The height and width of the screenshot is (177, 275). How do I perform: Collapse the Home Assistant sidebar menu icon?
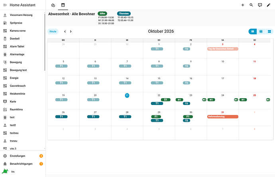click(x=5, y=5)
